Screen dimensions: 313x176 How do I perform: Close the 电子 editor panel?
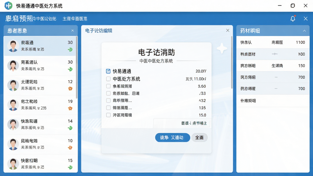coord(228,31)
